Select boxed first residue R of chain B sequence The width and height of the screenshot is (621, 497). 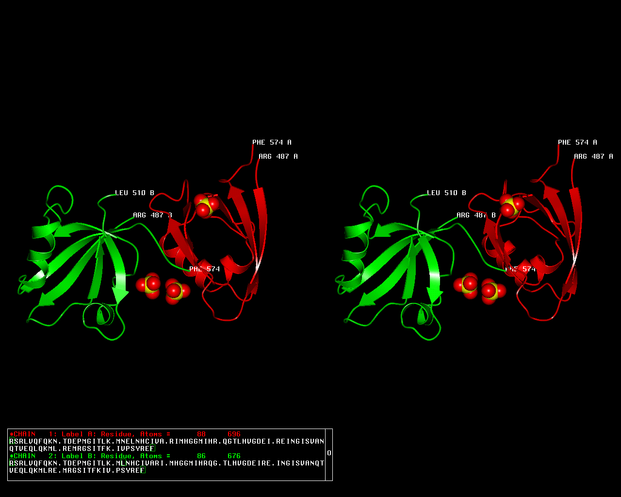click(x=11, y=463)
